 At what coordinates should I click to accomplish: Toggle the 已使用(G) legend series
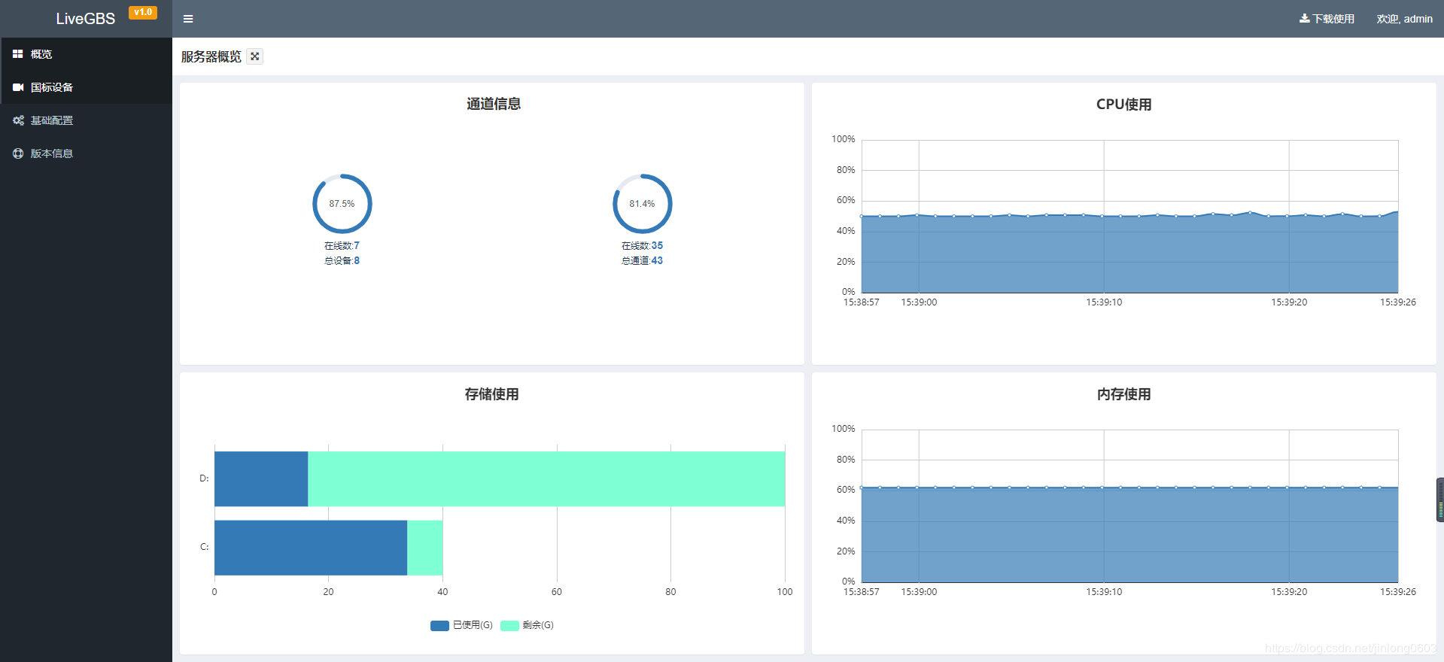[x=461, y=625]
